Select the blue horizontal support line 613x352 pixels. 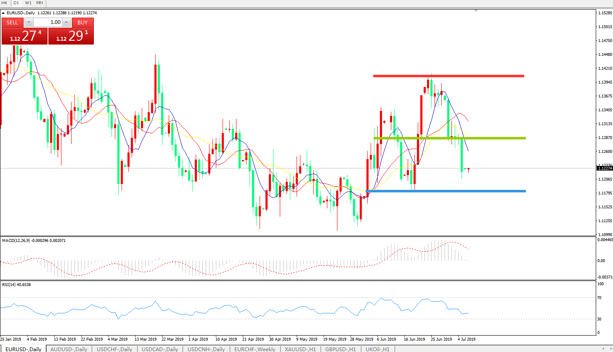click(x=446, y=191)
